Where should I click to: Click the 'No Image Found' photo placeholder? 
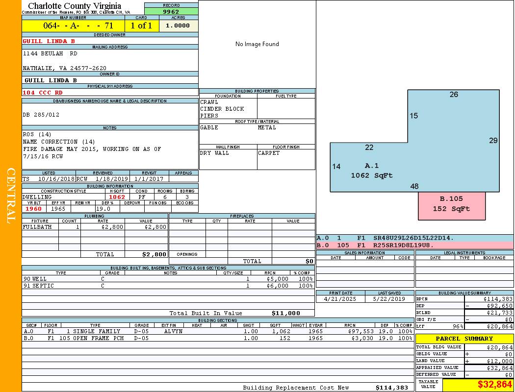257,44
